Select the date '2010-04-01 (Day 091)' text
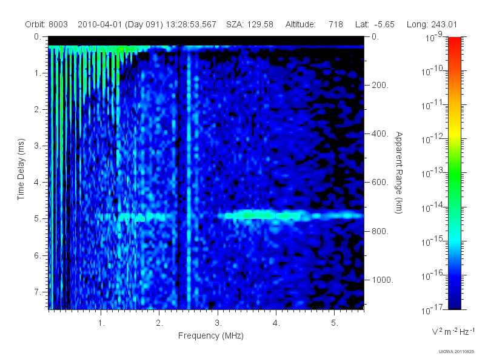 pos(120,24)
